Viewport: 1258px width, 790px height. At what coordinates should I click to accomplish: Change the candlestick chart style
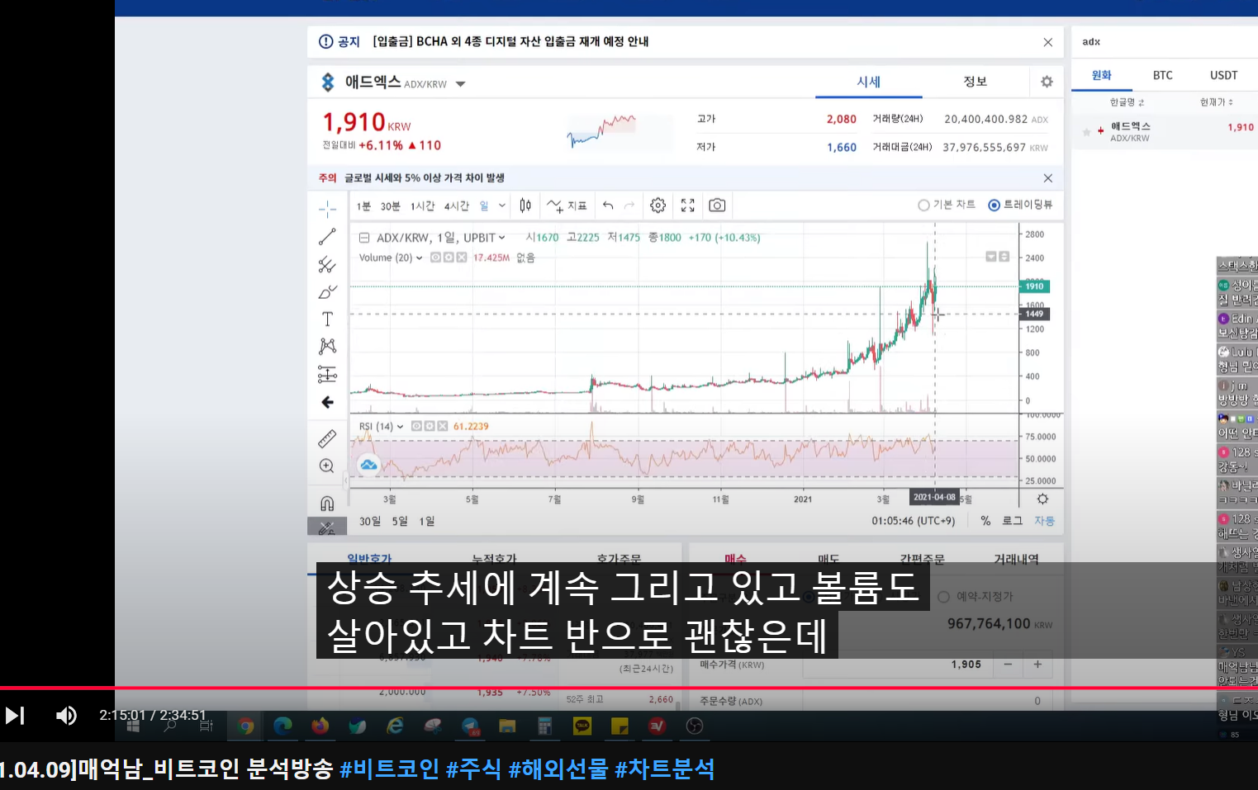tap(525, 206)
